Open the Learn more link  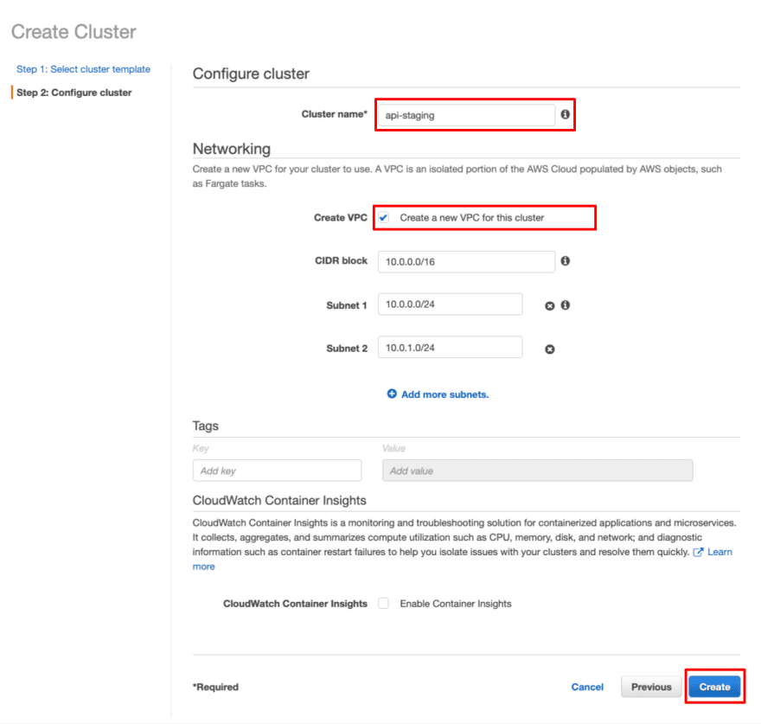pyautogui.click(x=719, y=552)
